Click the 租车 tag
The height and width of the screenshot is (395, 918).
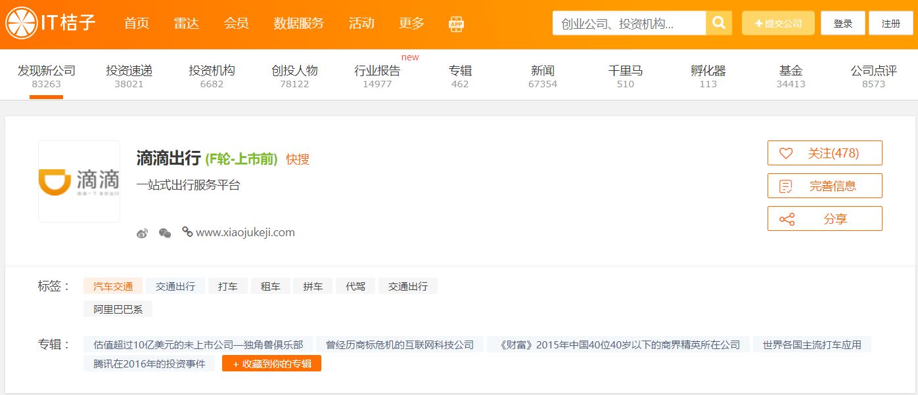point(271,286)
